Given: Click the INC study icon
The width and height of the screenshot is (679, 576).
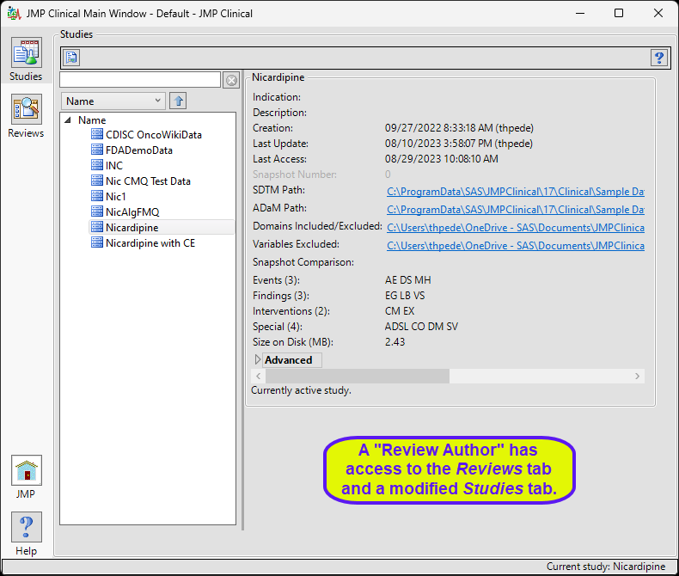Looking at the screenshot, I should 97,165.
